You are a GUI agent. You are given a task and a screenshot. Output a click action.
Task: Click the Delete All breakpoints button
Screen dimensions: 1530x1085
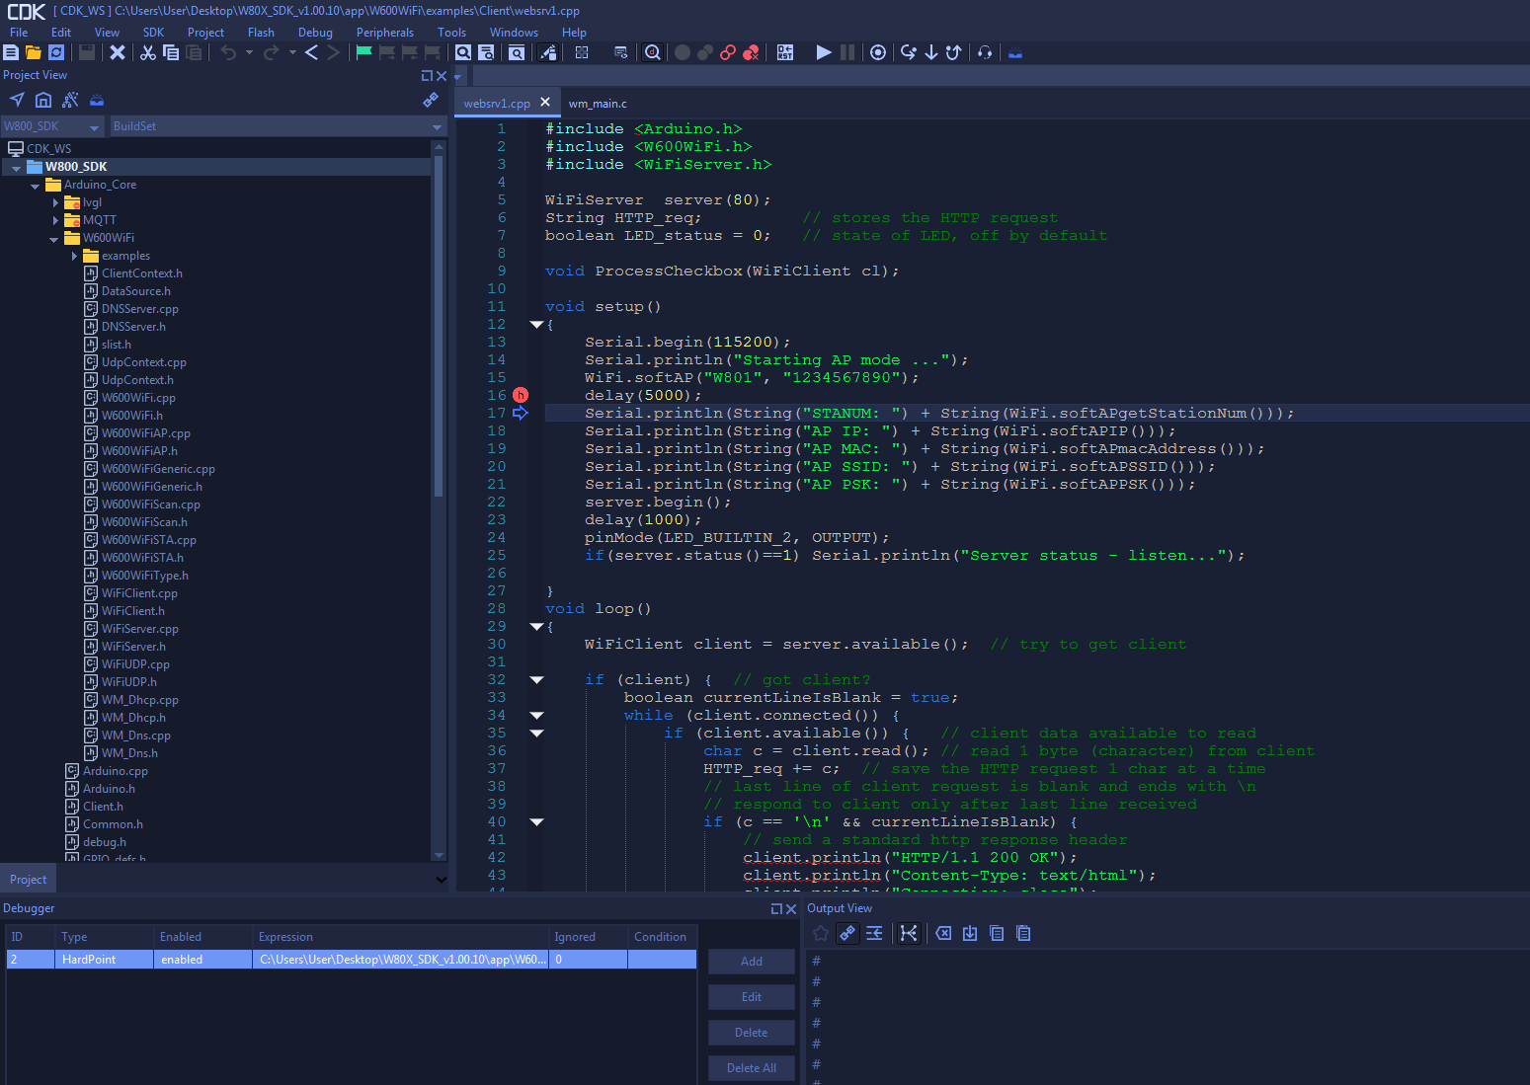click(752, 1068)
